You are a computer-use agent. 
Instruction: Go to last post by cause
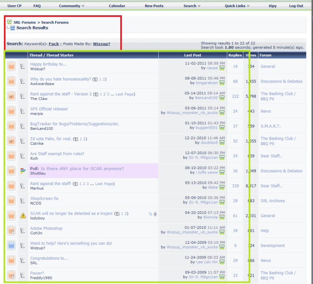[222, 68]
